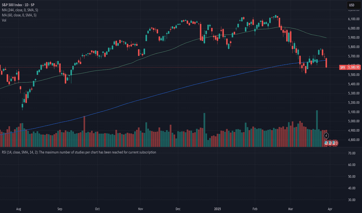Click the Sep label on time axis
The image size is (362, 213).
point(60,209)
